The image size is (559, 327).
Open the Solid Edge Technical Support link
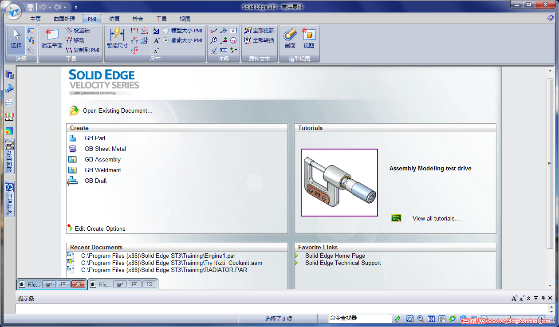(x=343, y=263)
